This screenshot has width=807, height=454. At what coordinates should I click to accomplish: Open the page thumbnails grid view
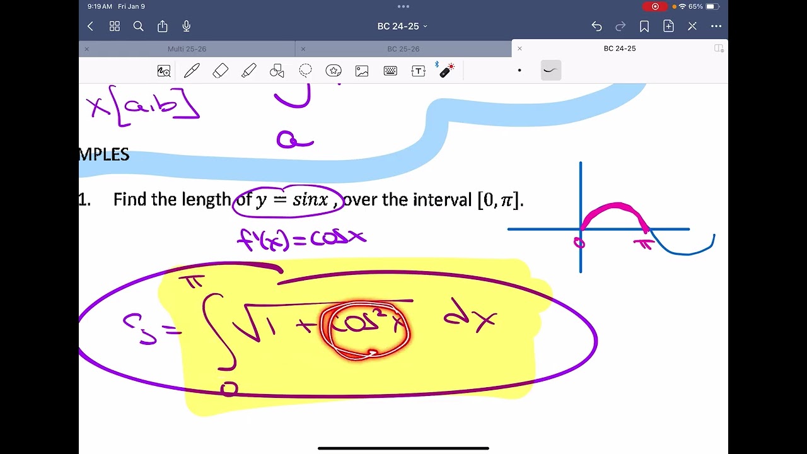[114, 26]
